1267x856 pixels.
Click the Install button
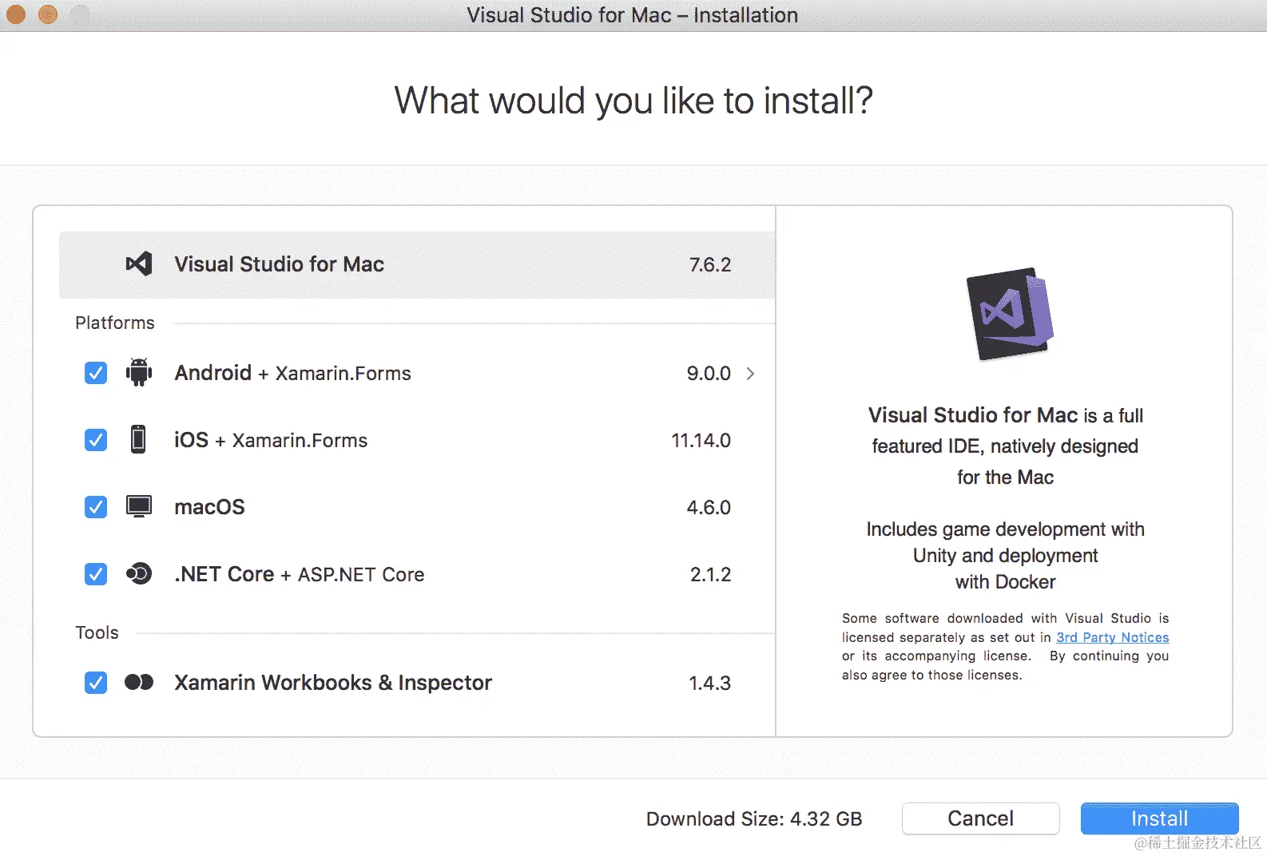(x=1159, y=818)
